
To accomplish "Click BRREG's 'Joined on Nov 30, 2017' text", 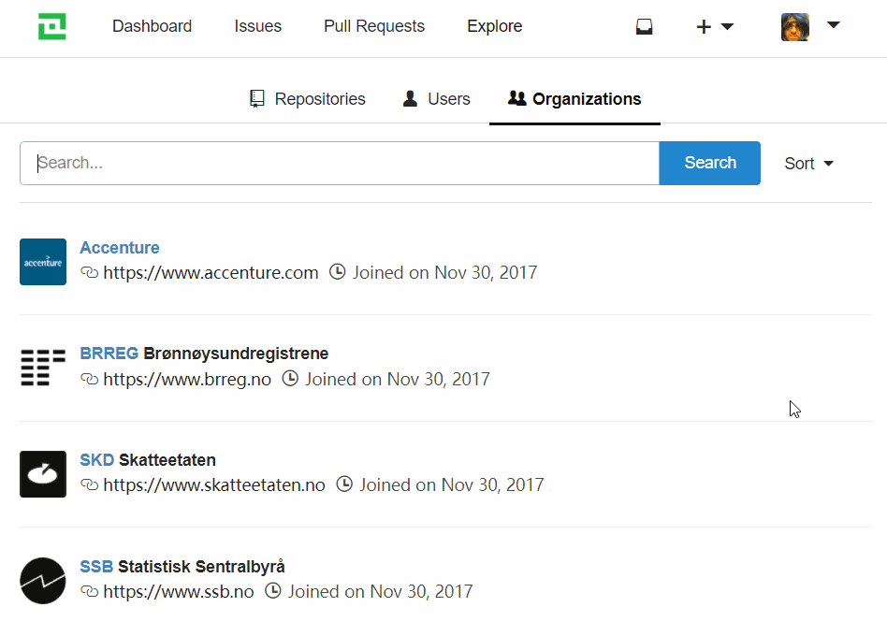I will tap(398, 379).
